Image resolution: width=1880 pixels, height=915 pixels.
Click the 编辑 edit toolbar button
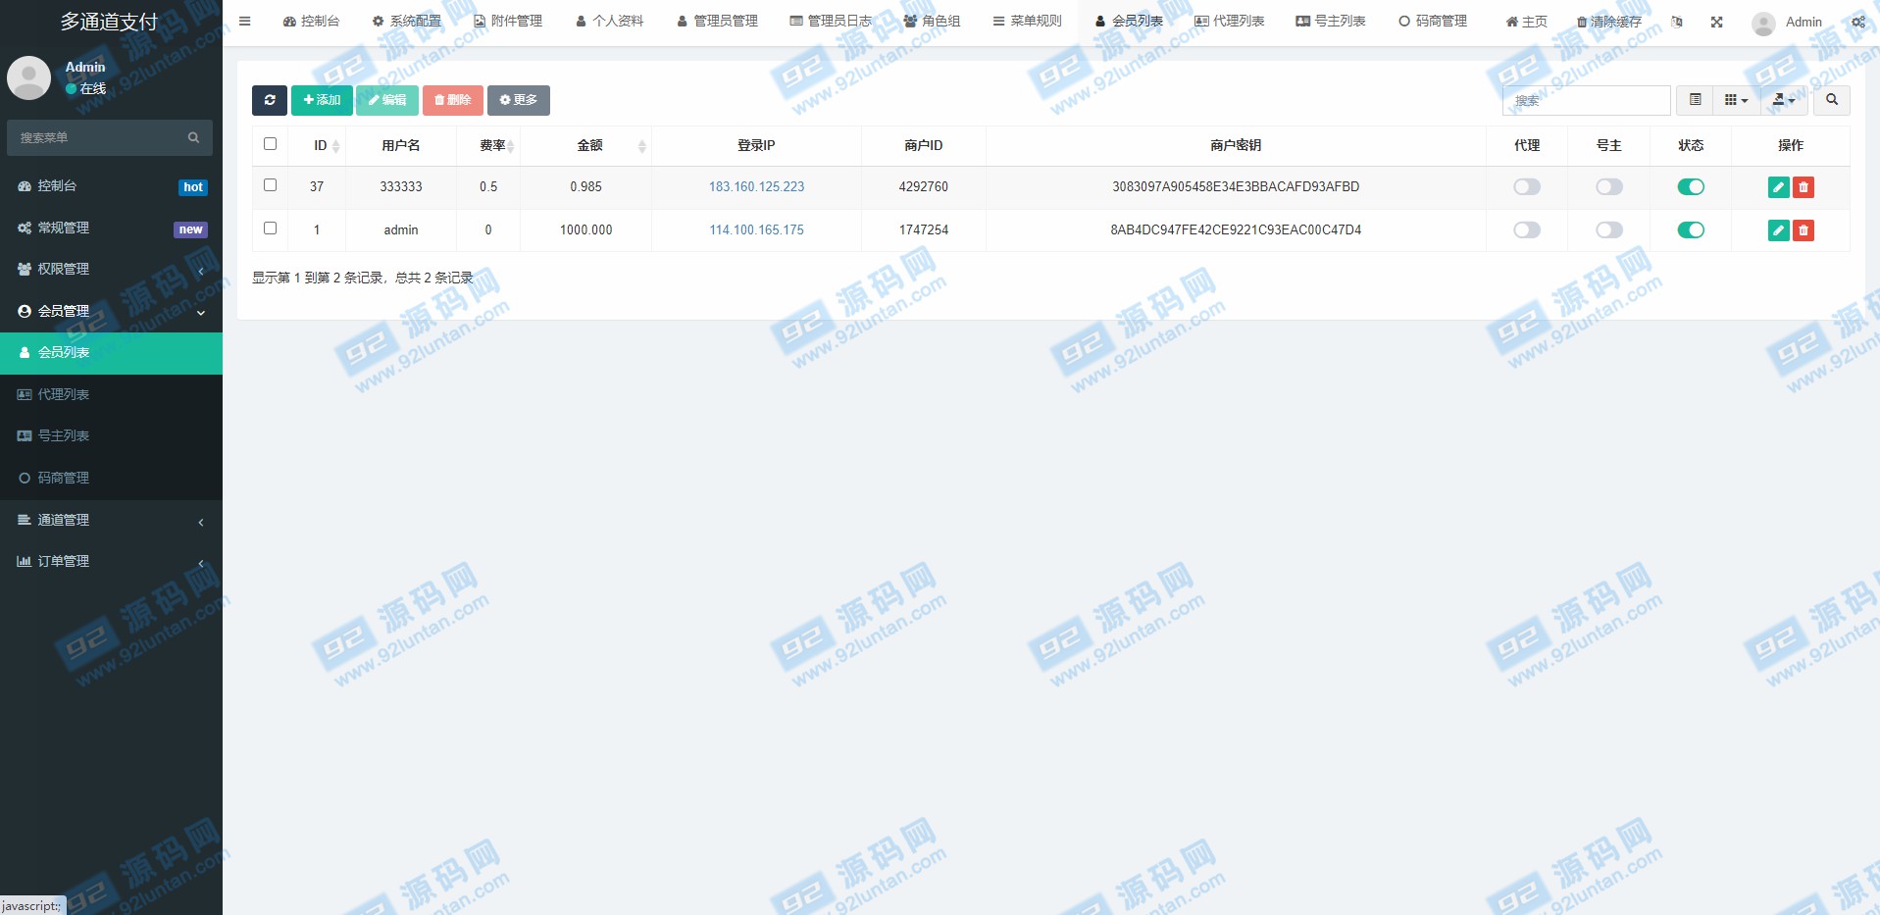coord(387,100)
